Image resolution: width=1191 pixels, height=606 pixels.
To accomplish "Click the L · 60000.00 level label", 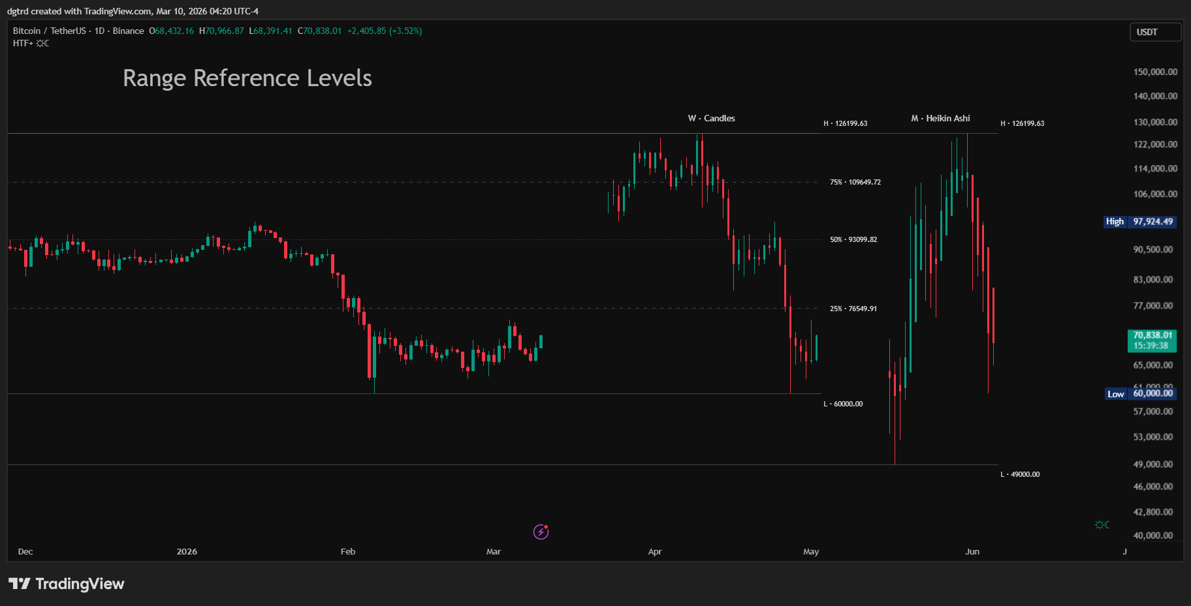I will (x=843, y=404).
